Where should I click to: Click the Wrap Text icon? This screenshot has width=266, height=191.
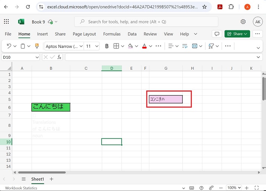point(184,46)
